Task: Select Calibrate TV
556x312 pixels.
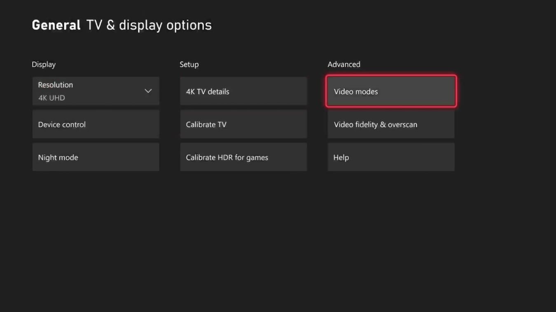Action: [x=243, y=124]
